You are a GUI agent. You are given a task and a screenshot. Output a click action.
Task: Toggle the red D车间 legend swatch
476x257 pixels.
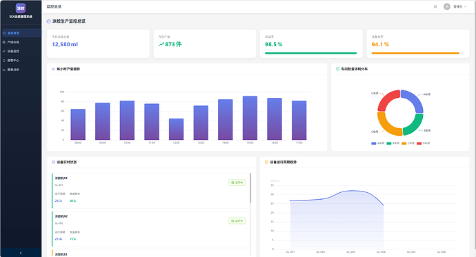point(419,143)
